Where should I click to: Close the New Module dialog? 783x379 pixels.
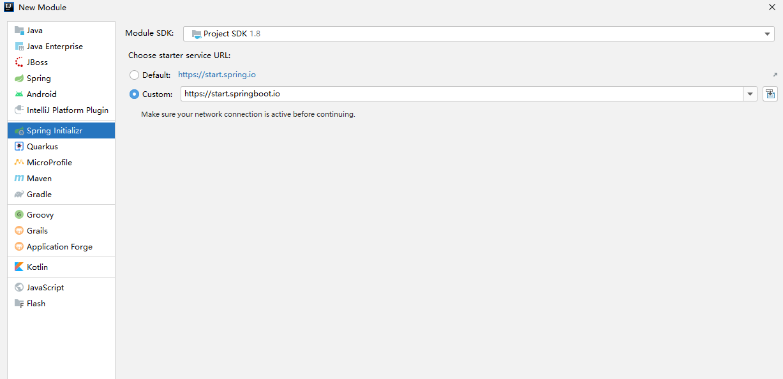coord(772,7)
